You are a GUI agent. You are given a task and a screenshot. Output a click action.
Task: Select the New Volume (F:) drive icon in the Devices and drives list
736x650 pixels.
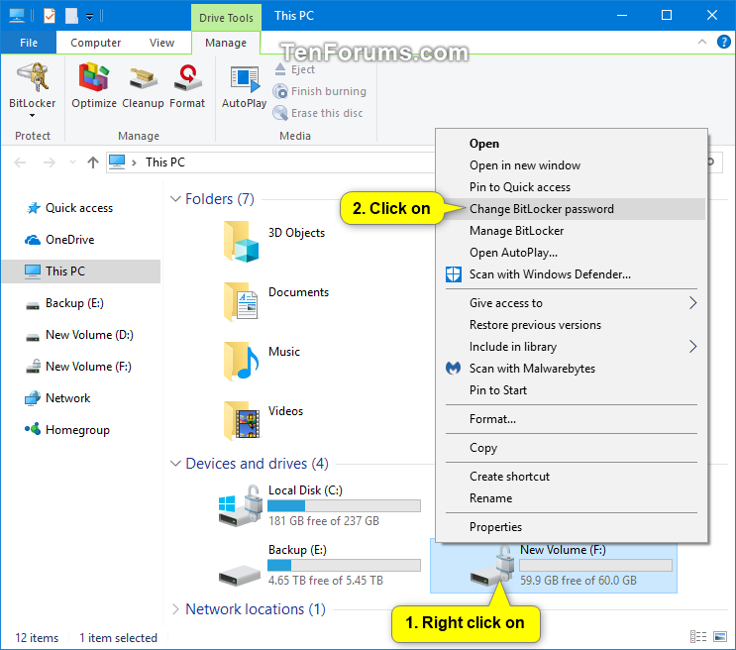(492, 566)
